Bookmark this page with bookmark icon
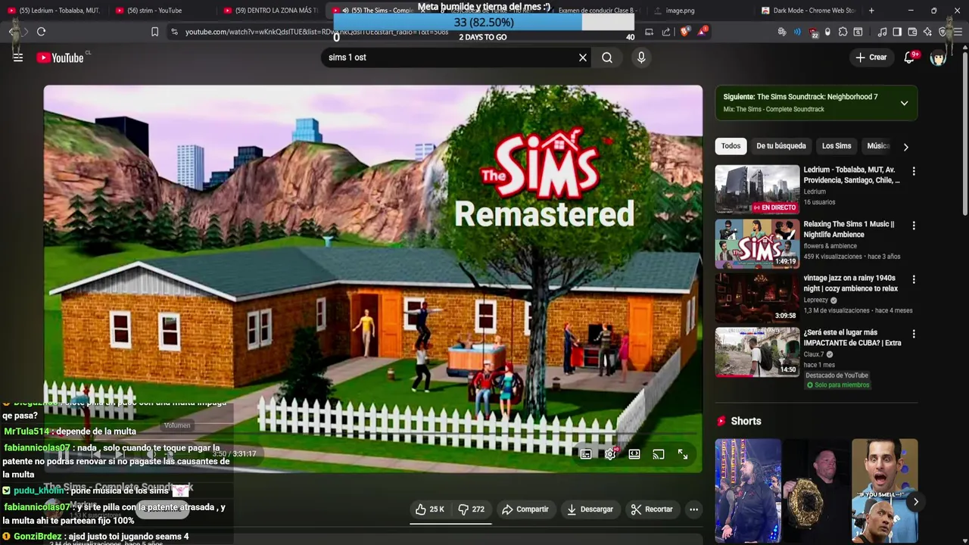 coord(155,32)
